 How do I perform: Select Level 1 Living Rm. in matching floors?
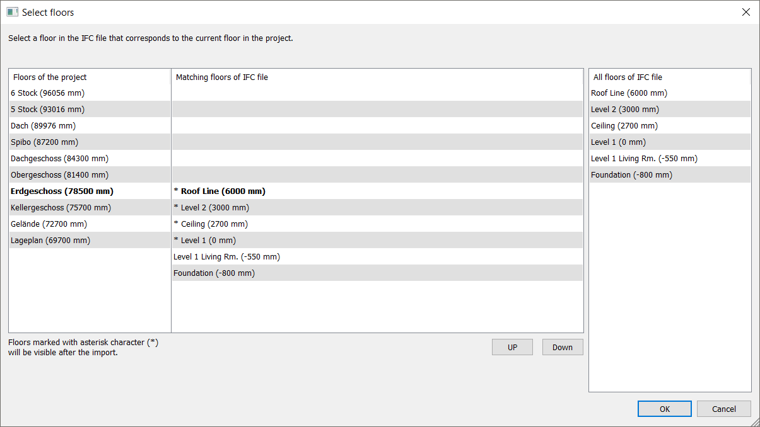click(377, 256)
